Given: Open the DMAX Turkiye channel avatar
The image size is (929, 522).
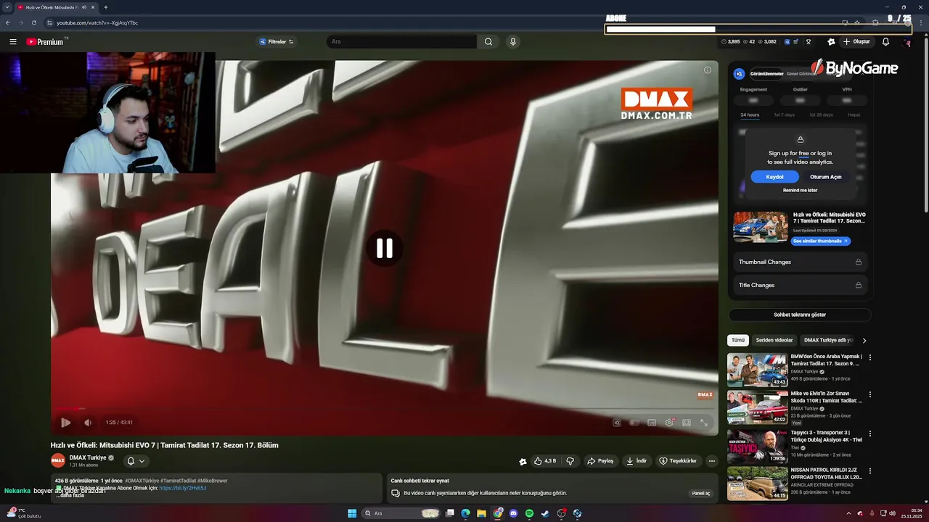Looking at the screenshot, I should [x=58, y=460].
